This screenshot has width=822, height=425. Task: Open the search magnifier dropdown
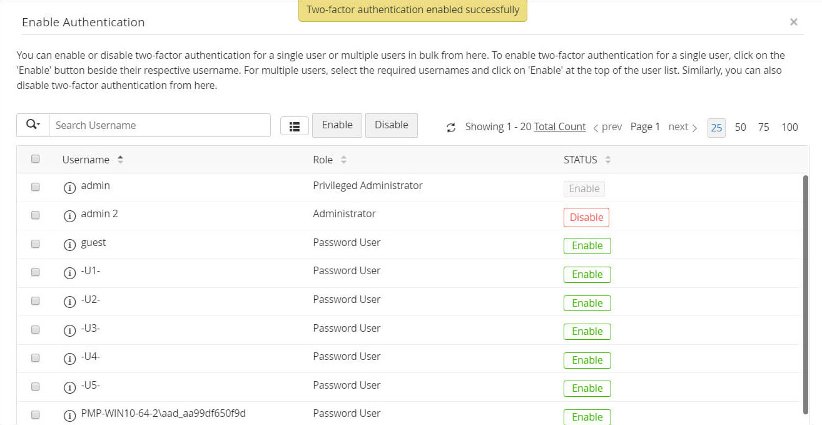[x=33, y=125]
